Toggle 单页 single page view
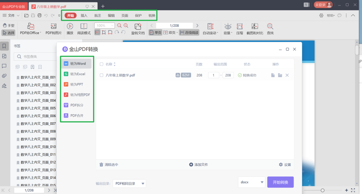 pos(156,33)
